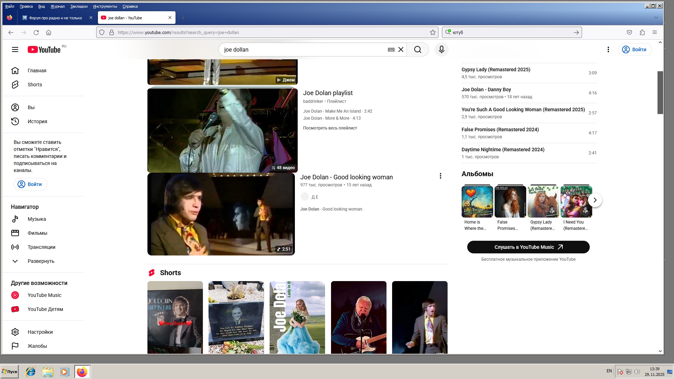Open Gypsy Lady album thumbnail
Image resolution: width=674 pixels, height=379 pixels.
point(543,202)
